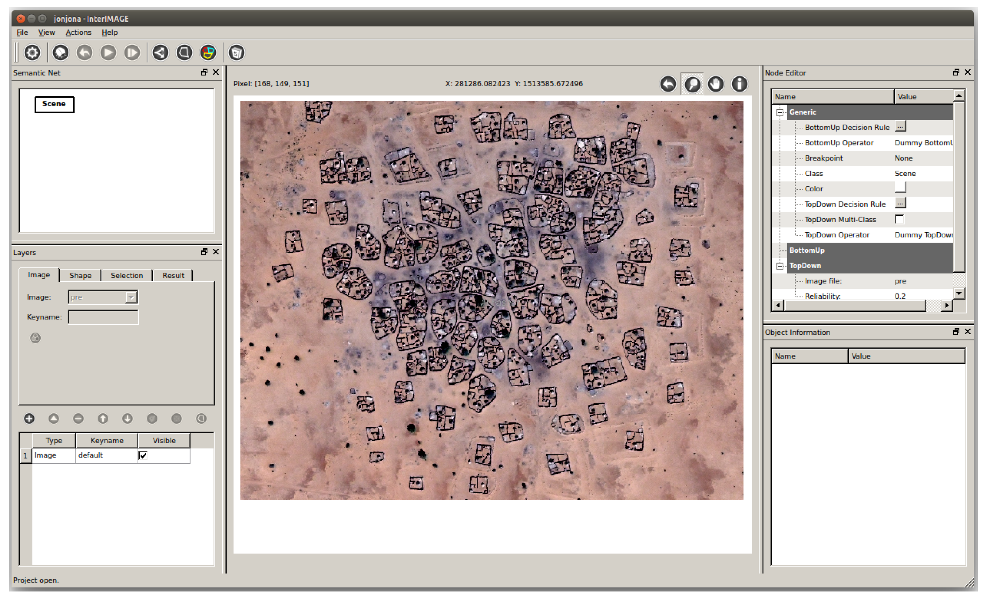Screen dimensions: 986x601
Task: Collapse the Generic group in Node Editor
Action: [779, 112]
